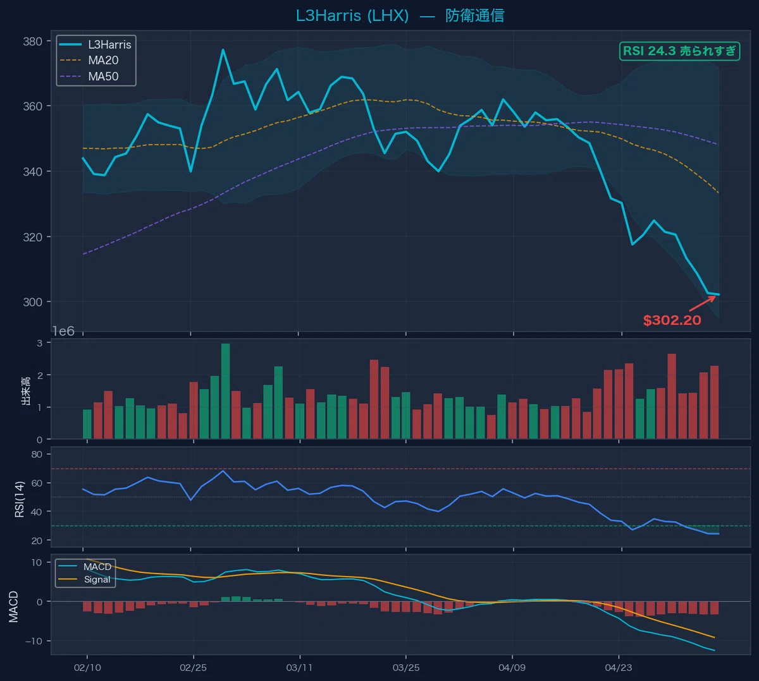Click the MA20 legend entry

point(89,61)
